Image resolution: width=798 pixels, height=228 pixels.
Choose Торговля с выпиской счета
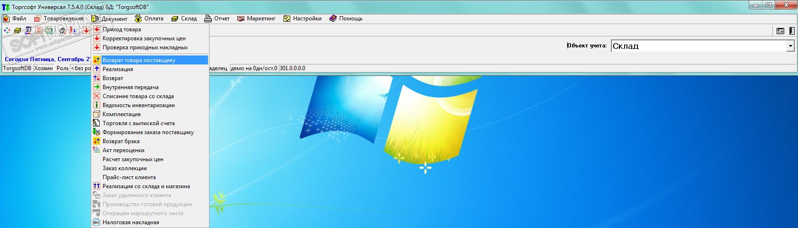pos(150,123)
